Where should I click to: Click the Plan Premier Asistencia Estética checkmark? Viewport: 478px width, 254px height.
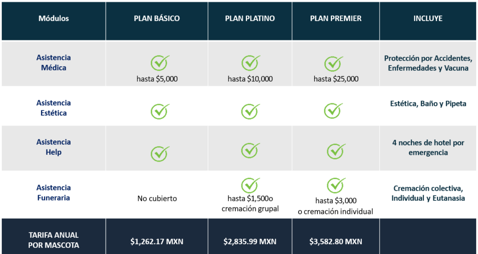333,110
